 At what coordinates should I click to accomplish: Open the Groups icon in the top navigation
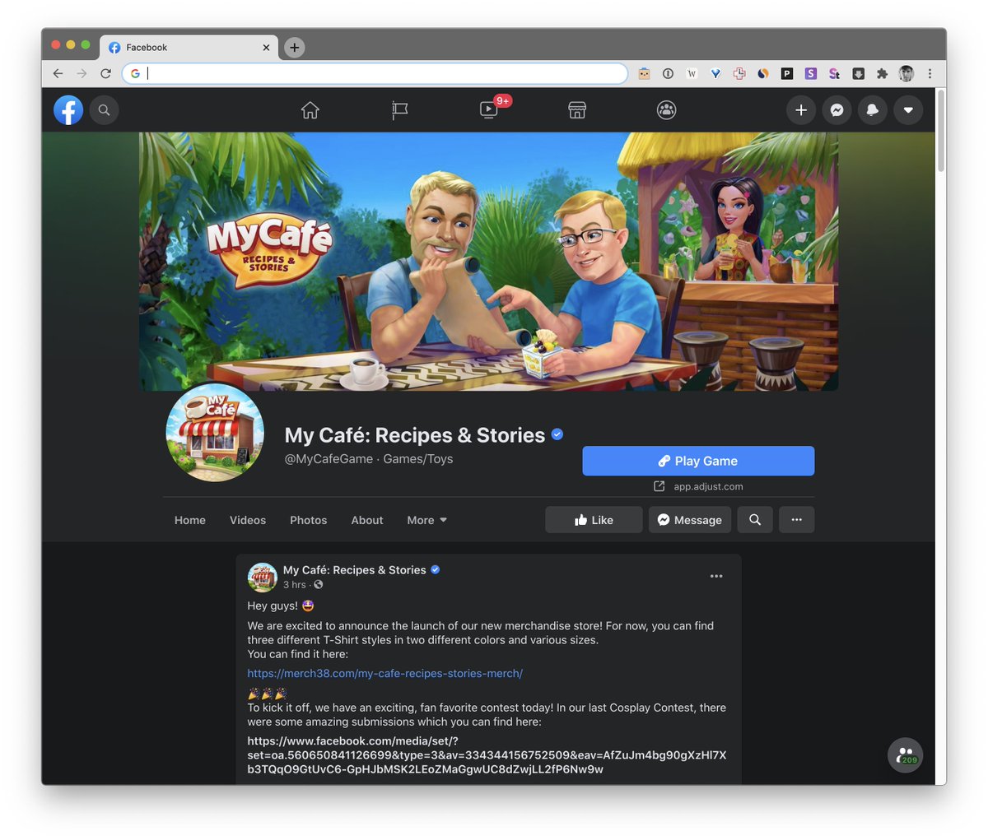pyautogui.click(x=666, y=109)
